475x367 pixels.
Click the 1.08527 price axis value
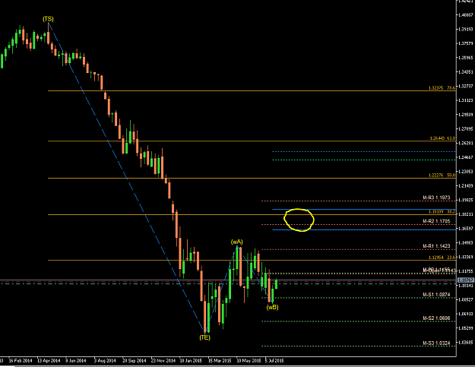click(466, 299)
